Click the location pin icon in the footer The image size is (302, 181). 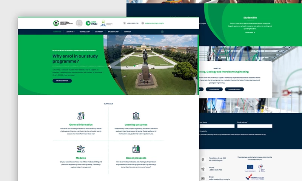(x=203, y=160)
